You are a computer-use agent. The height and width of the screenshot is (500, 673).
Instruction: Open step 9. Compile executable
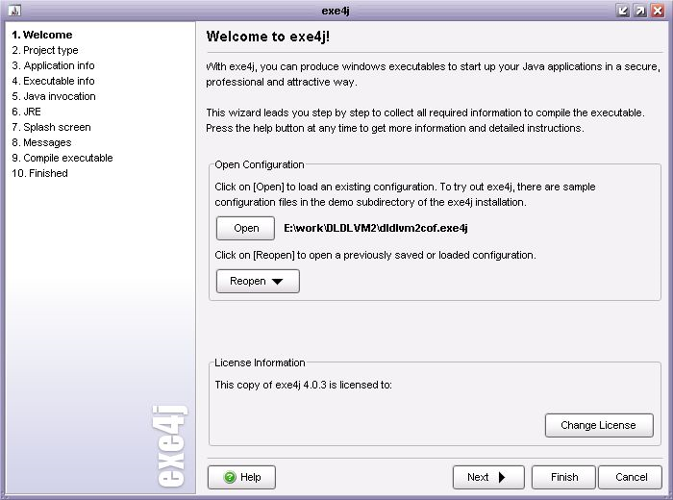(62, 158)
